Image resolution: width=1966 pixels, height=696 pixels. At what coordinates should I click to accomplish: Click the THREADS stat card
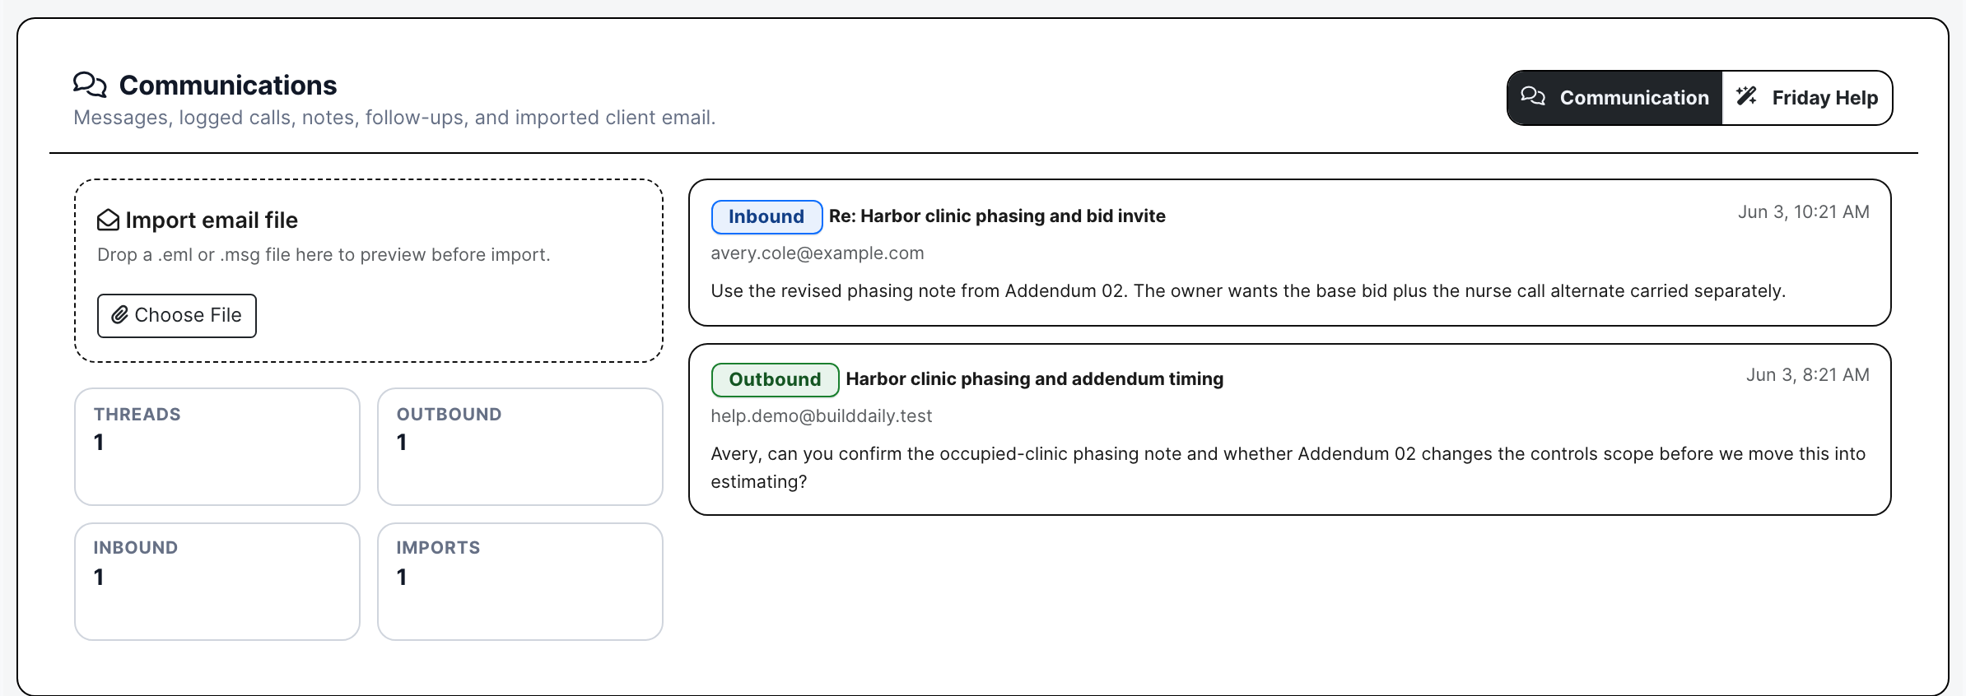[217, 447]
